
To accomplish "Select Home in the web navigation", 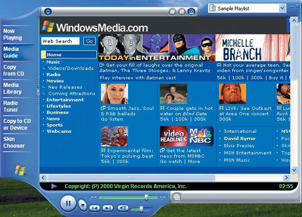I will pyautogui.click(x=69, y=54).
